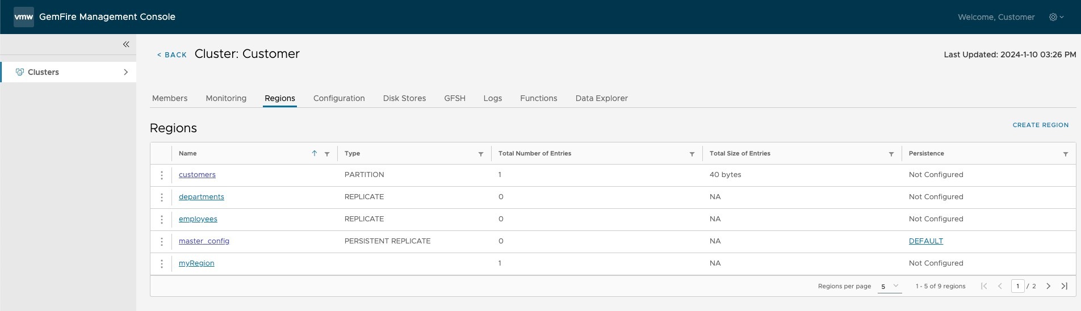Sort regions by Name arrow icon

tap(315, 153)
